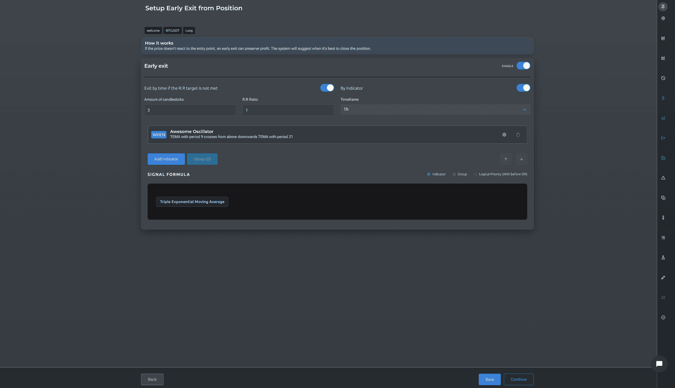Click the Long tag
Image resolution: width=675 pixels, height=388 pixels.
pyautogui.click(x=189, y=31)
